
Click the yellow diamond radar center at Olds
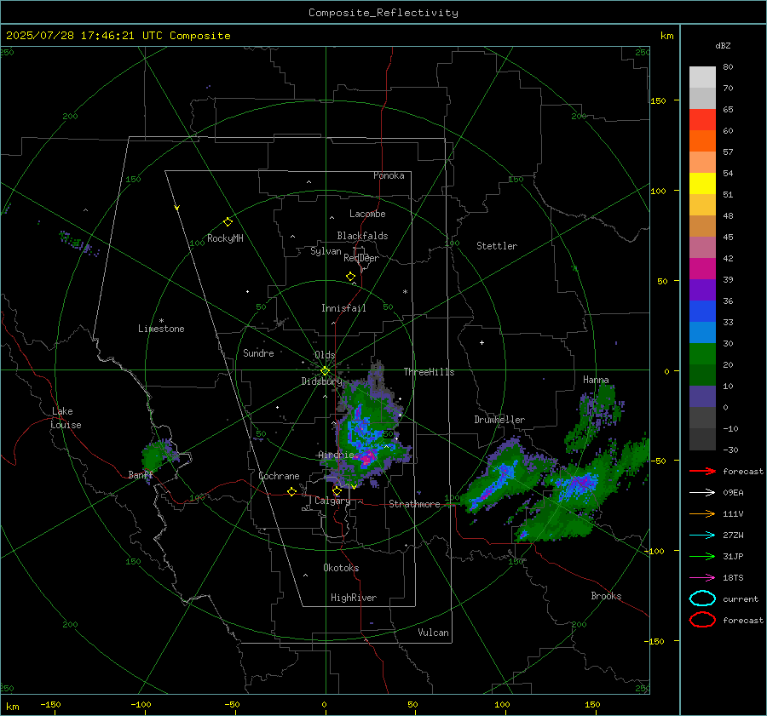[325, 371]
